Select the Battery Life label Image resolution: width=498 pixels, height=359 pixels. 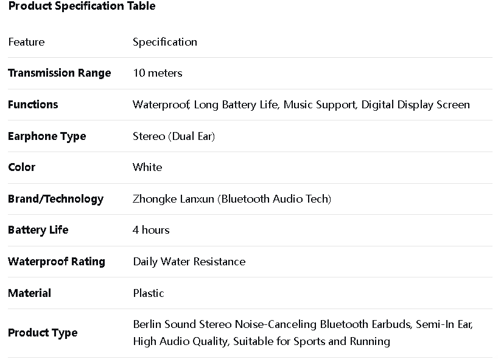(38, 230)
